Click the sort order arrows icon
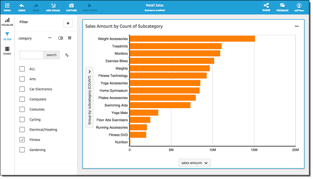Image resolution: width=313 pixels, height=179 pixels. pyautogui.click(x=67, y=55)
